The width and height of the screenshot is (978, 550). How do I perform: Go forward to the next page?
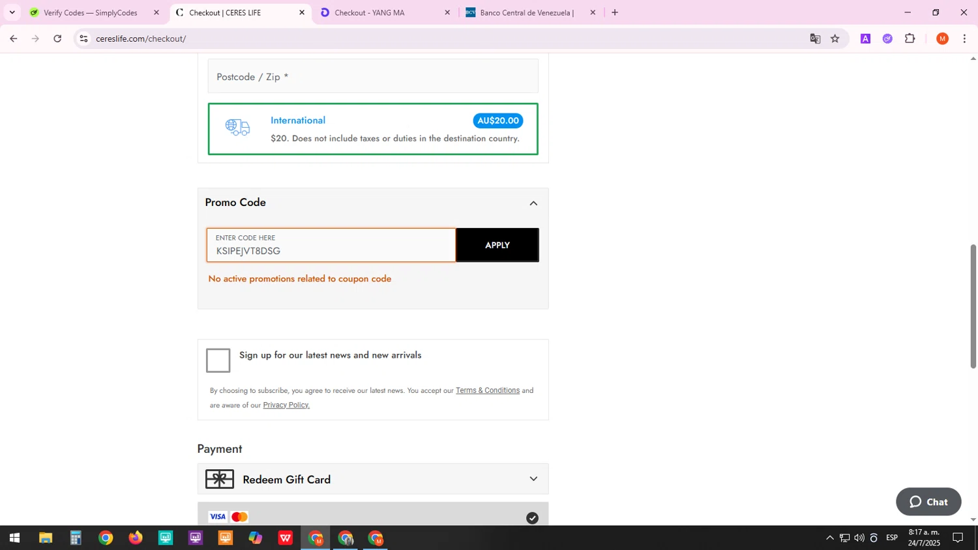35,39
